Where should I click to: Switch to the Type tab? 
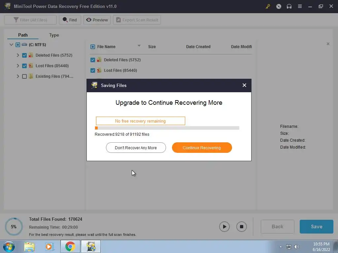54,35
